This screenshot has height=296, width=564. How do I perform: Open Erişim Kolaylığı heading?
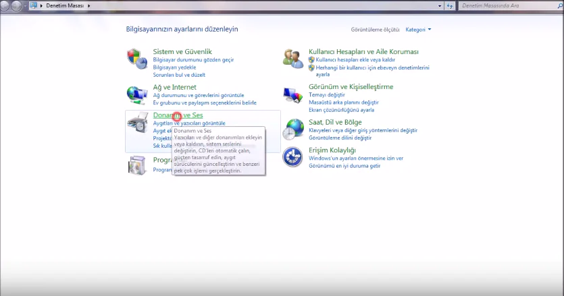332,150
